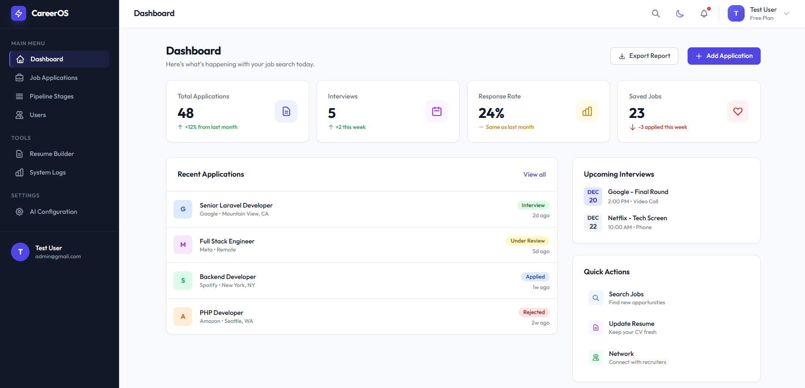
Task: Open notifications from the bell icon
Action: tap(704, 14)
